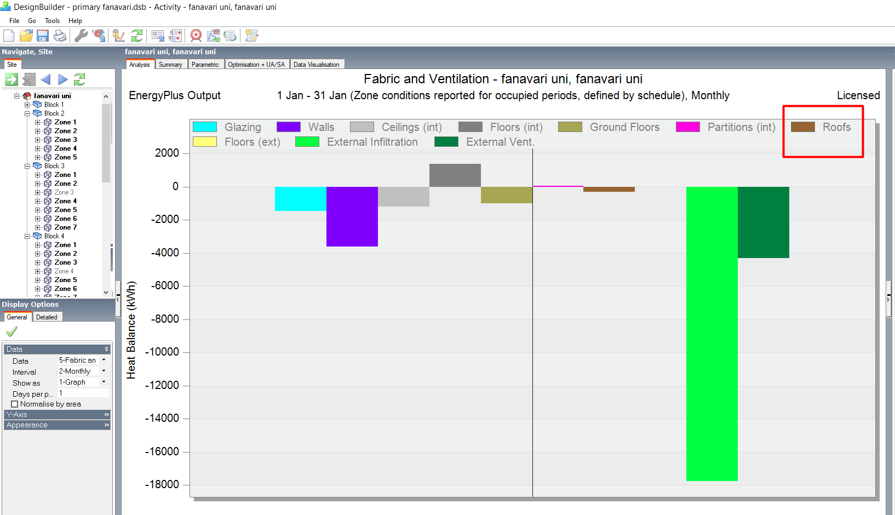Open the Optimisation + UA/SA tab
The image size is (895, 515).
point(256,65)
